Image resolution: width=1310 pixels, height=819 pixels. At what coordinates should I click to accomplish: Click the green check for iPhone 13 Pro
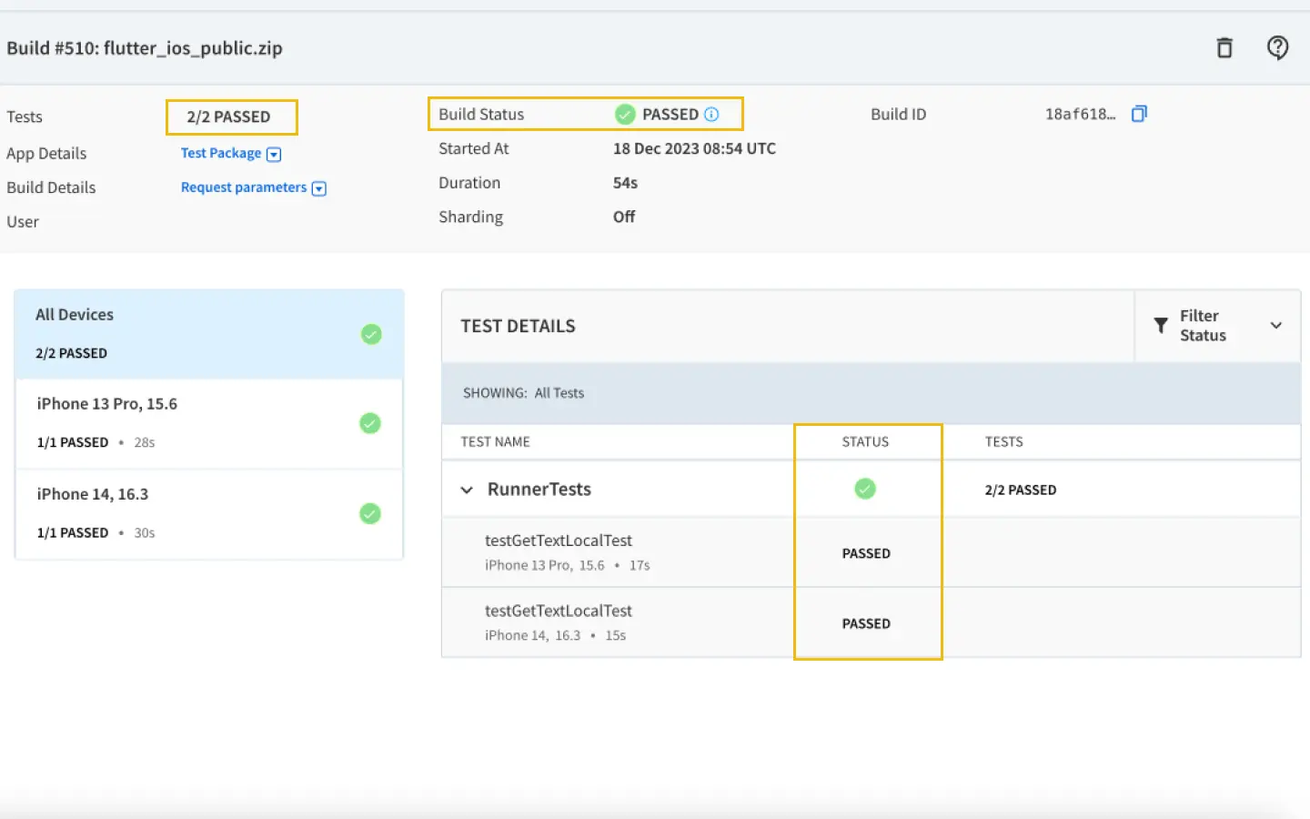tap(370, 423)
